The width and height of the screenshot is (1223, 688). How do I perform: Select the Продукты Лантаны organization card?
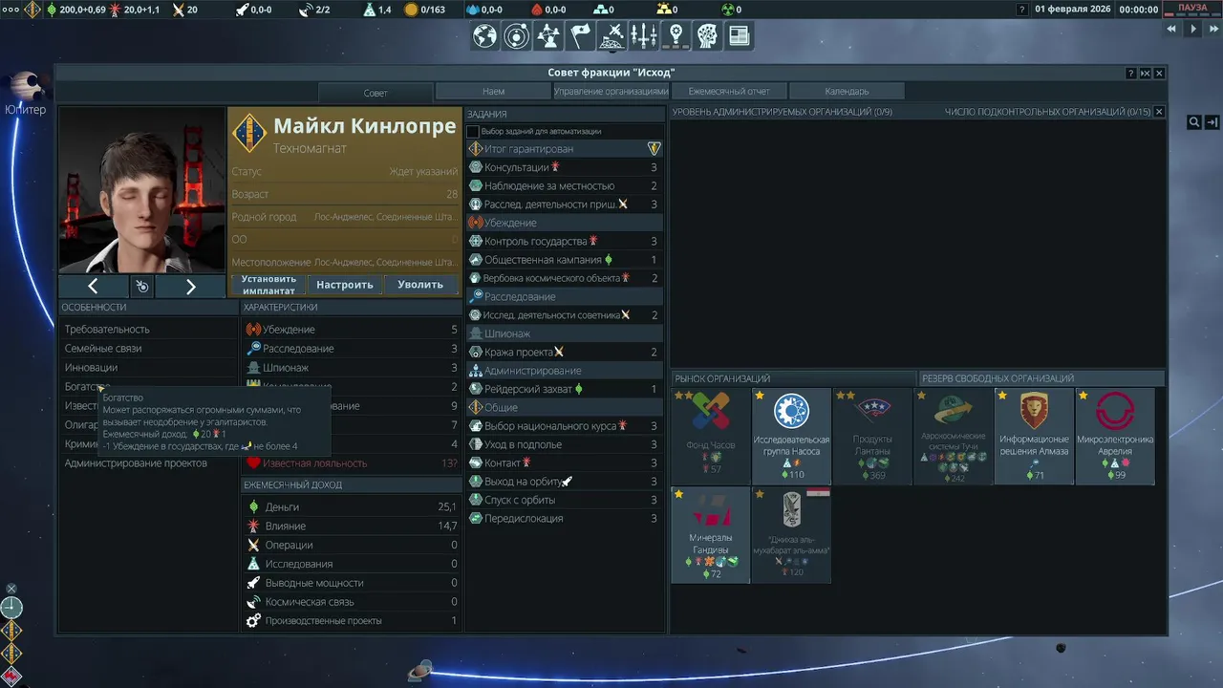[x=872, y=436]
